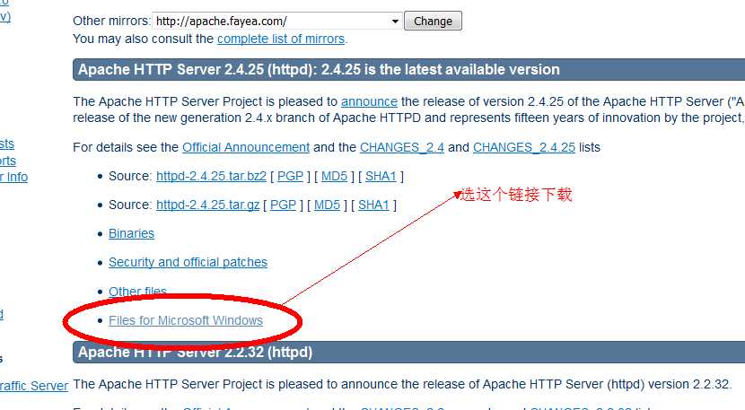Click the Change mirror button

(433, 22)
